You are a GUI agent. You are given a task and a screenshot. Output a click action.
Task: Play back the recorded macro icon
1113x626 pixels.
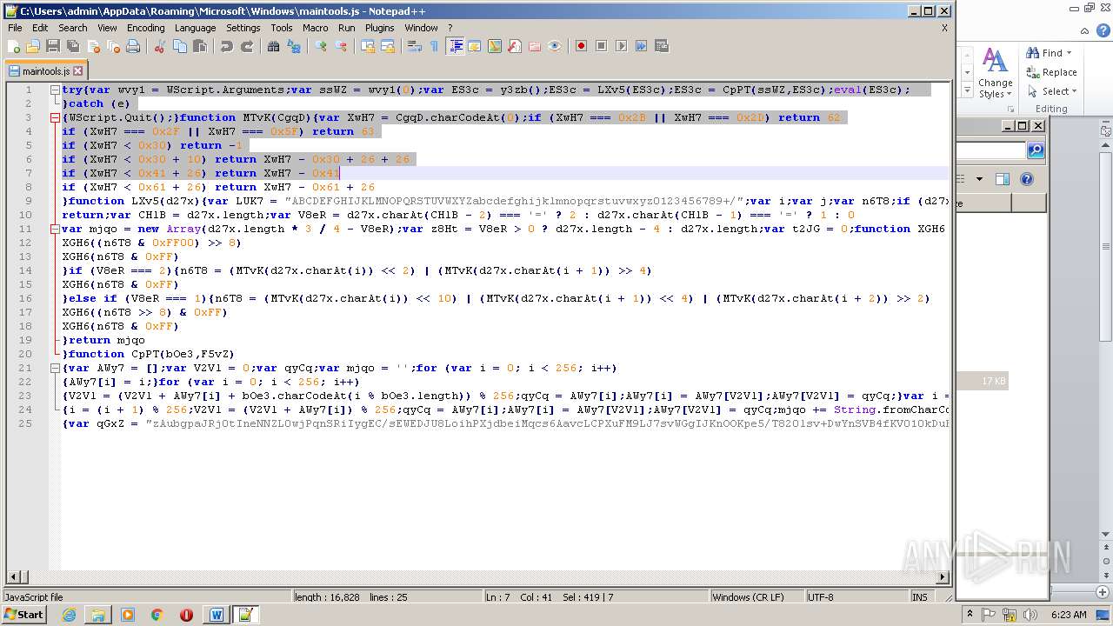point(622,46)
